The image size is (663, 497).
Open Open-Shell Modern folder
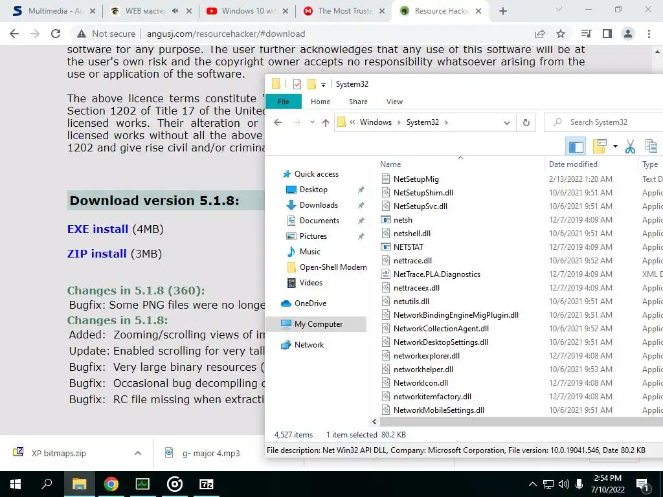(333, 267)
